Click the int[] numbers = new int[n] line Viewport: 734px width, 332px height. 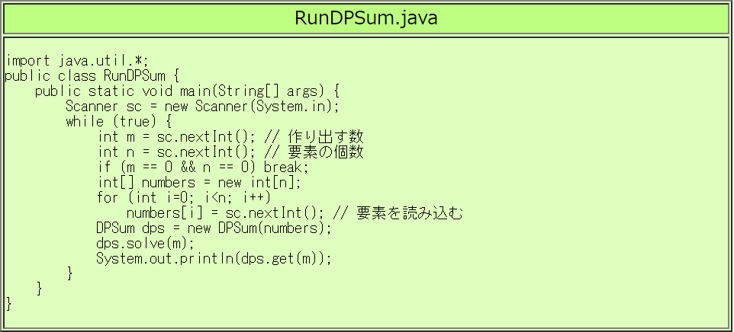[x=200, y=182]
